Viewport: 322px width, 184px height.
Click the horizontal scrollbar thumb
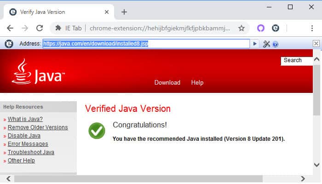coord(138,178)
